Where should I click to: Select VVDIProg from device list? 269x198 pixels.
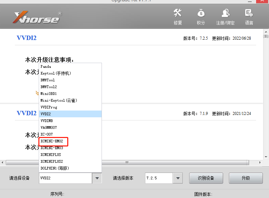click(x=70, y=107)
